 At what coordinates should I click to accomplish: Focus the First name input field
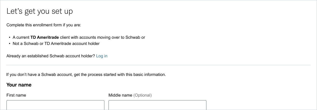point(55,105)
